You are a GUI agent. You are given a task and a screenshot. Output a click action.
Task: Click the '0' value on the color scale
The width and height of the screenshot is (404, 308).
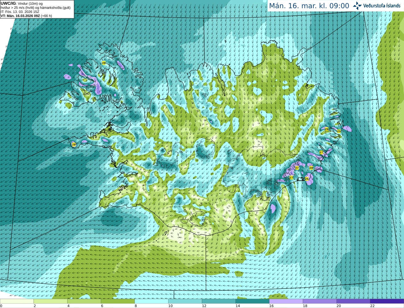pyautogui.click(x=1, y=306)
